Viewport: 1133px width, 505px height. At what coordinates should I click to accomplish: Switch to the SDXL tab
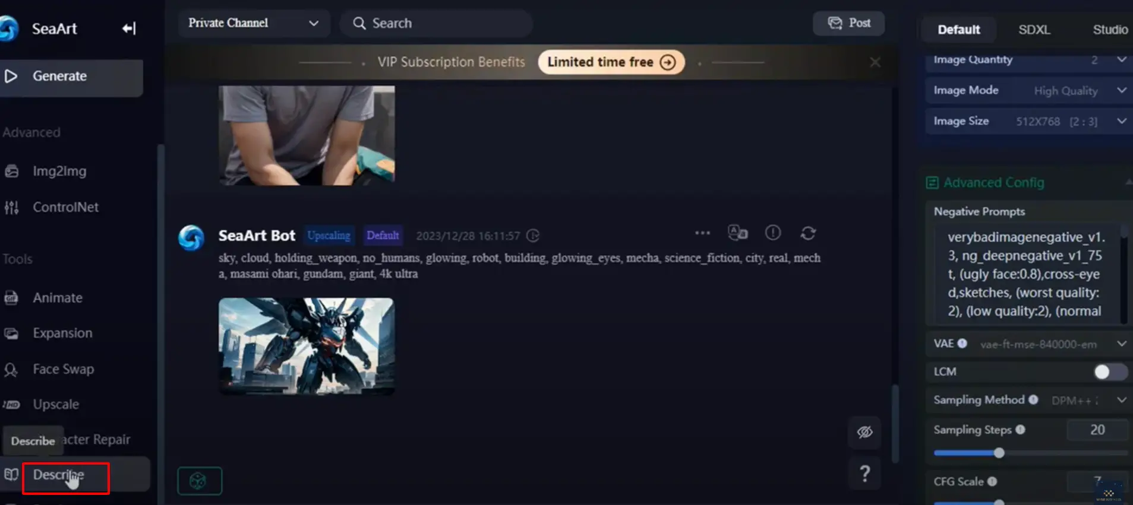pyautogui.click(x=1034, y=30)
